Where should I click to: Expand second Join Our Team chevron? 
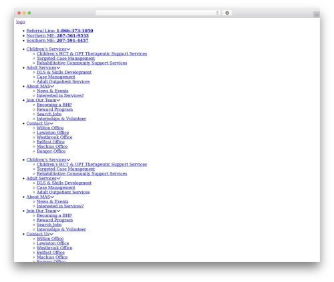[x=58, y=211]
